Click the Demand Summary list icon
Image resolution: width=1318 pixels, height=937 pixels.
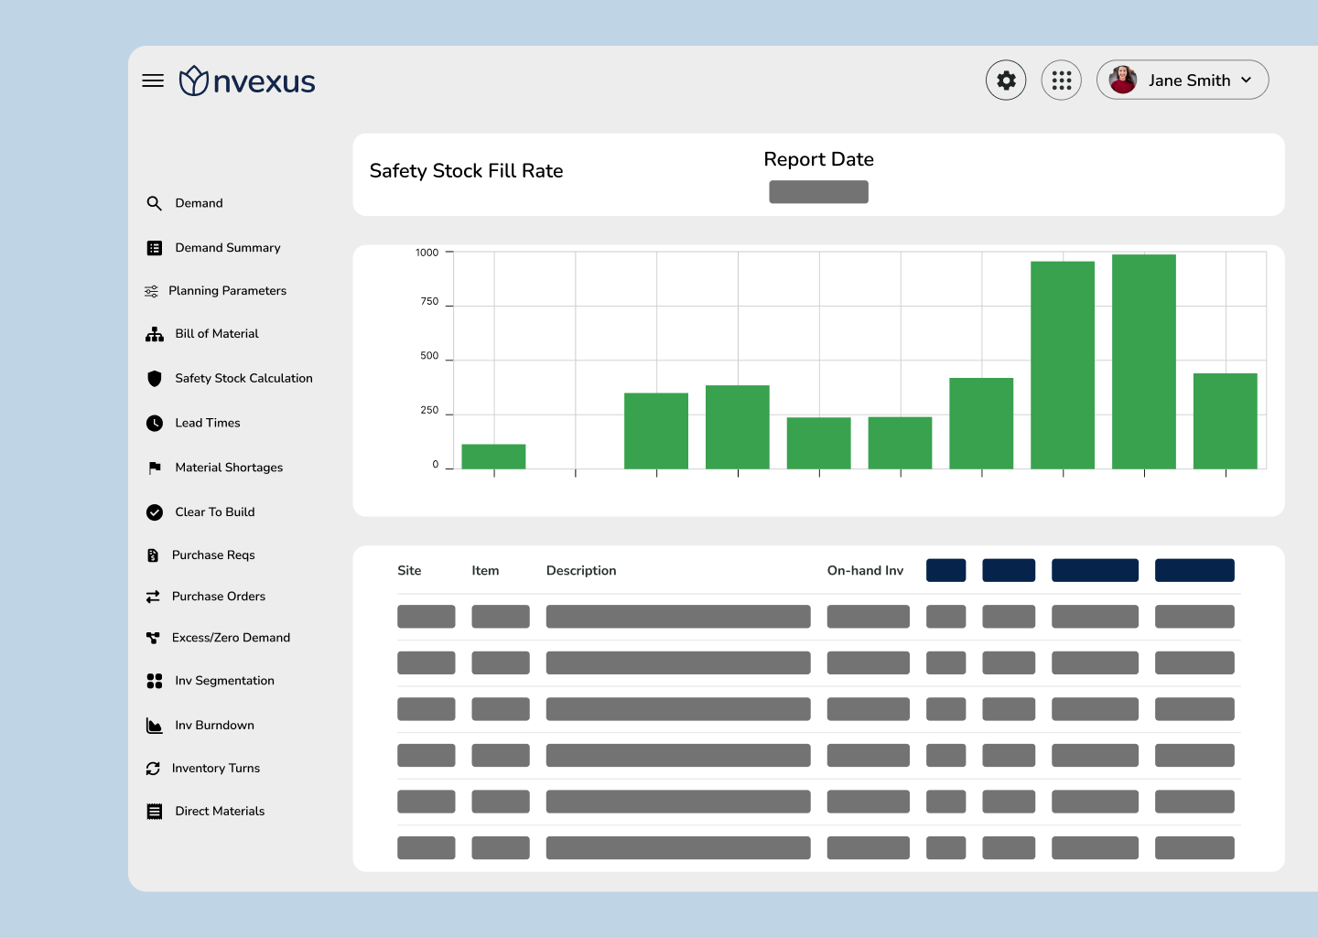coord(155,248)
